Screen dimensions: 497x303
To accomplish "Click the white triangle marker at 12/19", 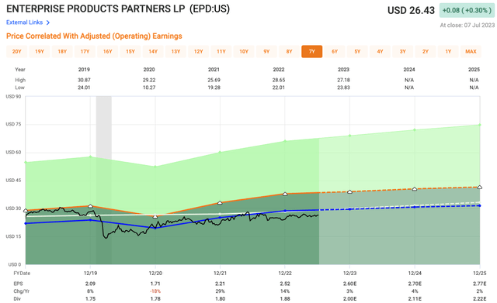I will point(90,206).
